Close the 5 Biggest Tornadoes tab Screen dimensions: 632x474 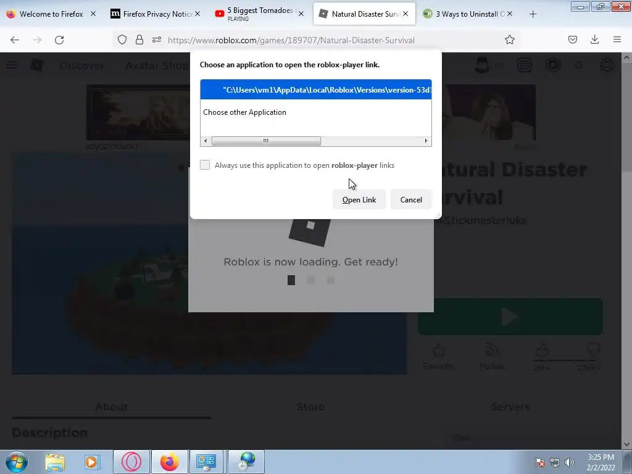[x=301, y=14]
